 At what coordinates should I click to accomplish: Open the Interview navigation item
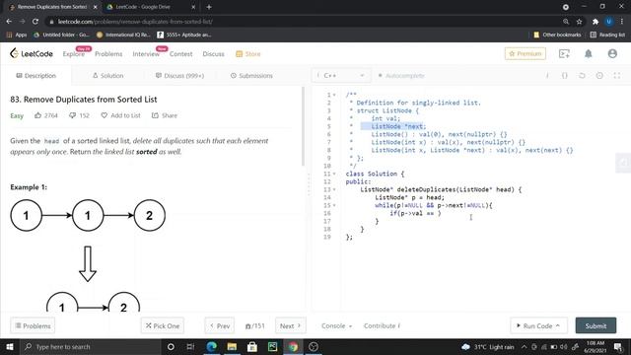point(146,54)
